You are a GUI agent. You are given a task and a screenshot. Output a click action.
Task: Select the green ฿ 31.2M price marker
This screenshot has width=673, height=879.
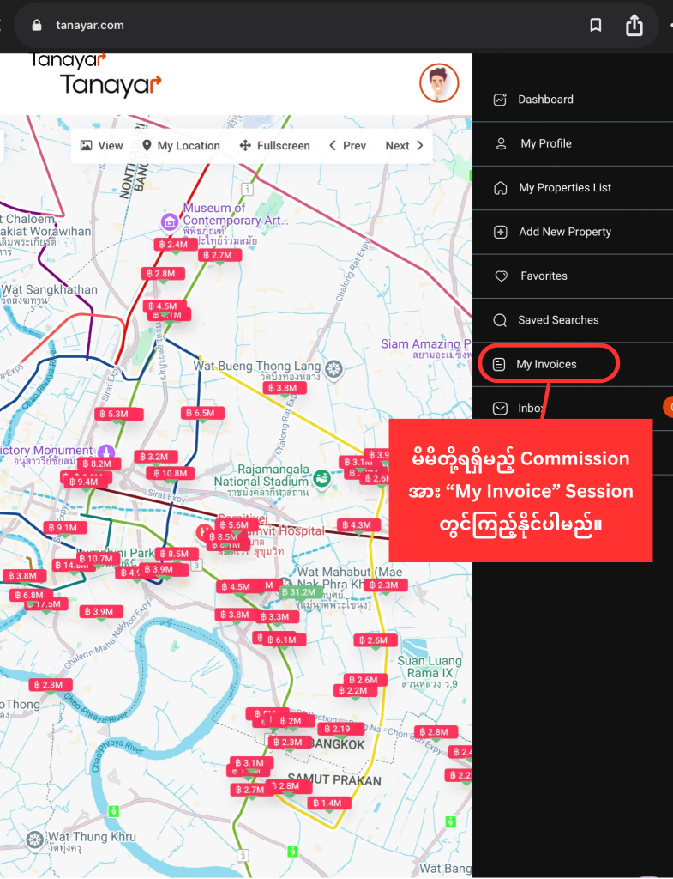(299, 592)
